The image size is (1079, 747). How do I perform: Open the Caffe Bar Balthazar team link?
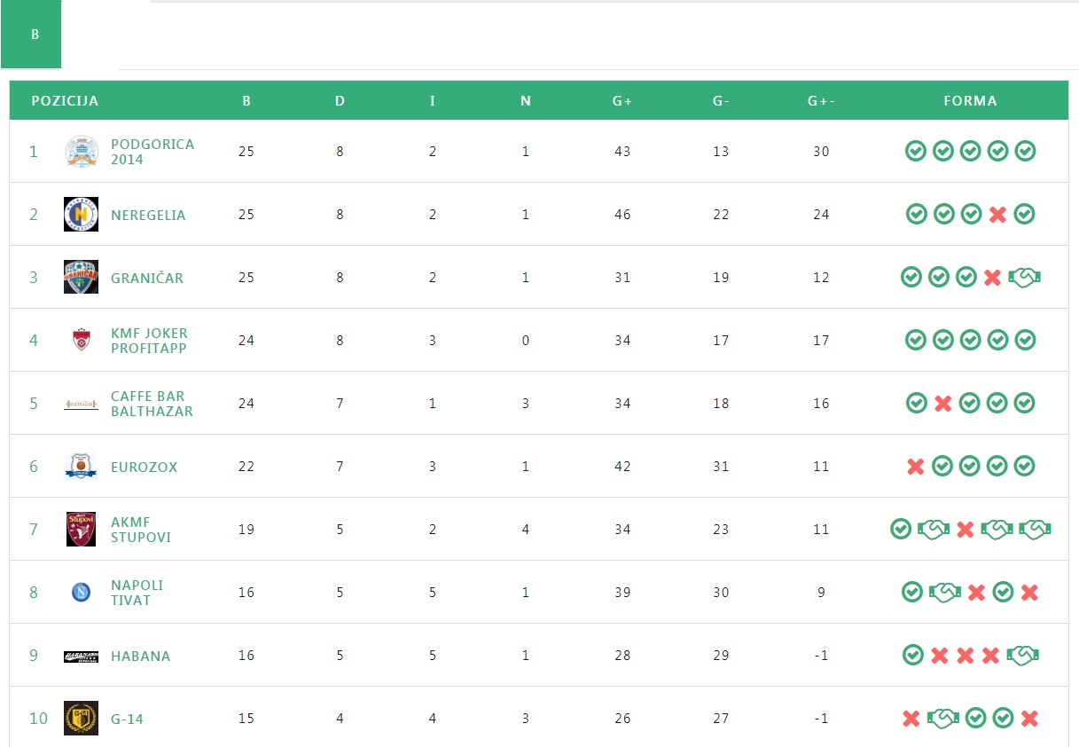pos(152,404)
